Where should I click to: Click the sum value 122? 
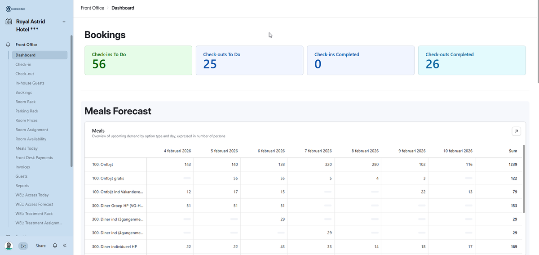[x=514, y=179]
